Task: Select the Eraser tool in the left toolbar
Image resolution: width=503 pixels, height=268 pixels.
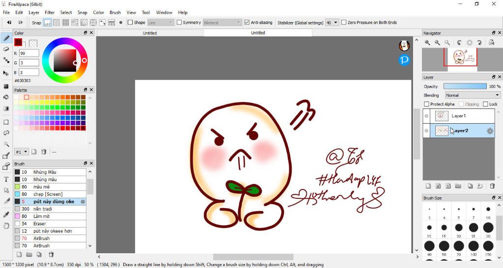Action: (x=6, y=49)
